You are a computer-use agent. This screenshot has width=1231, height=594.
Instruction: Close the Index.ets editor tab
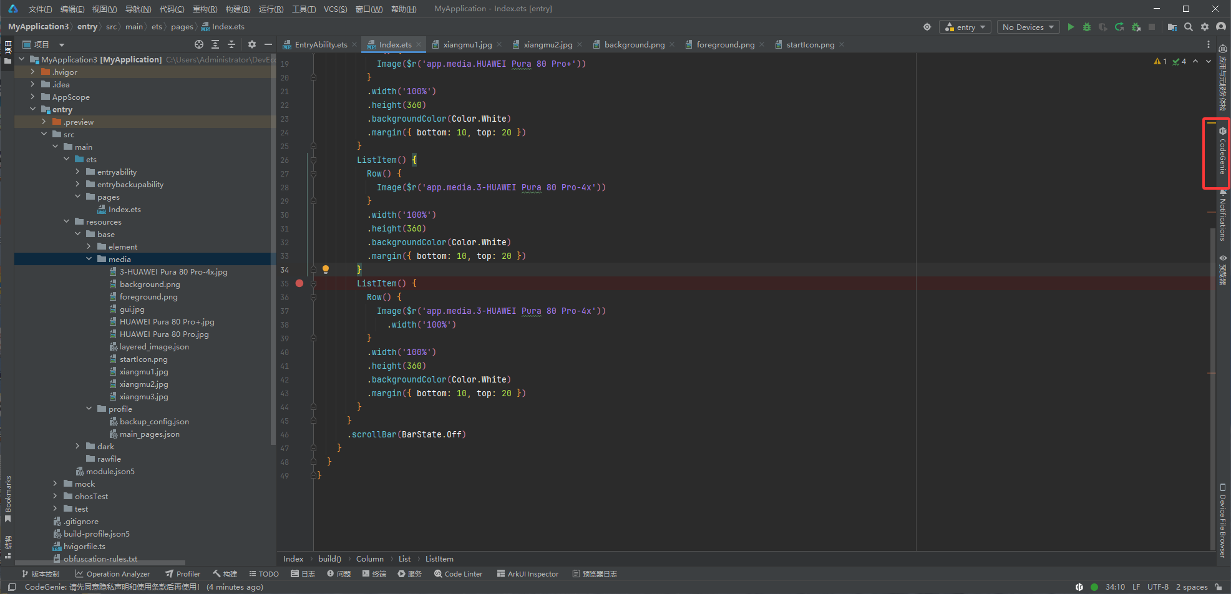419,44
